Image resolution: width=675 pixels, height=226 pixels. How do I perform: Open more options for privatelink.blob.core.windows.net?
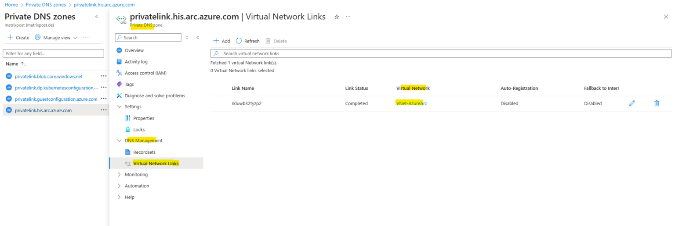pos(103,76)
